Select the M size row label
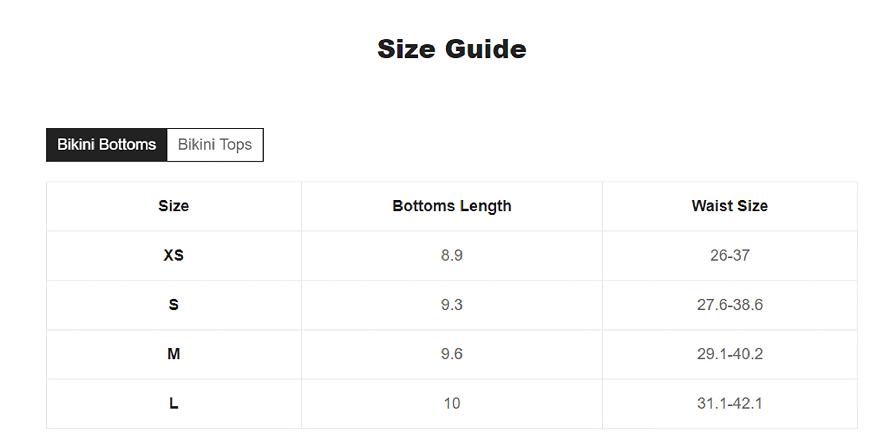Image resolution: width=883 pixels, height=439 pixels. coord(173,354)
